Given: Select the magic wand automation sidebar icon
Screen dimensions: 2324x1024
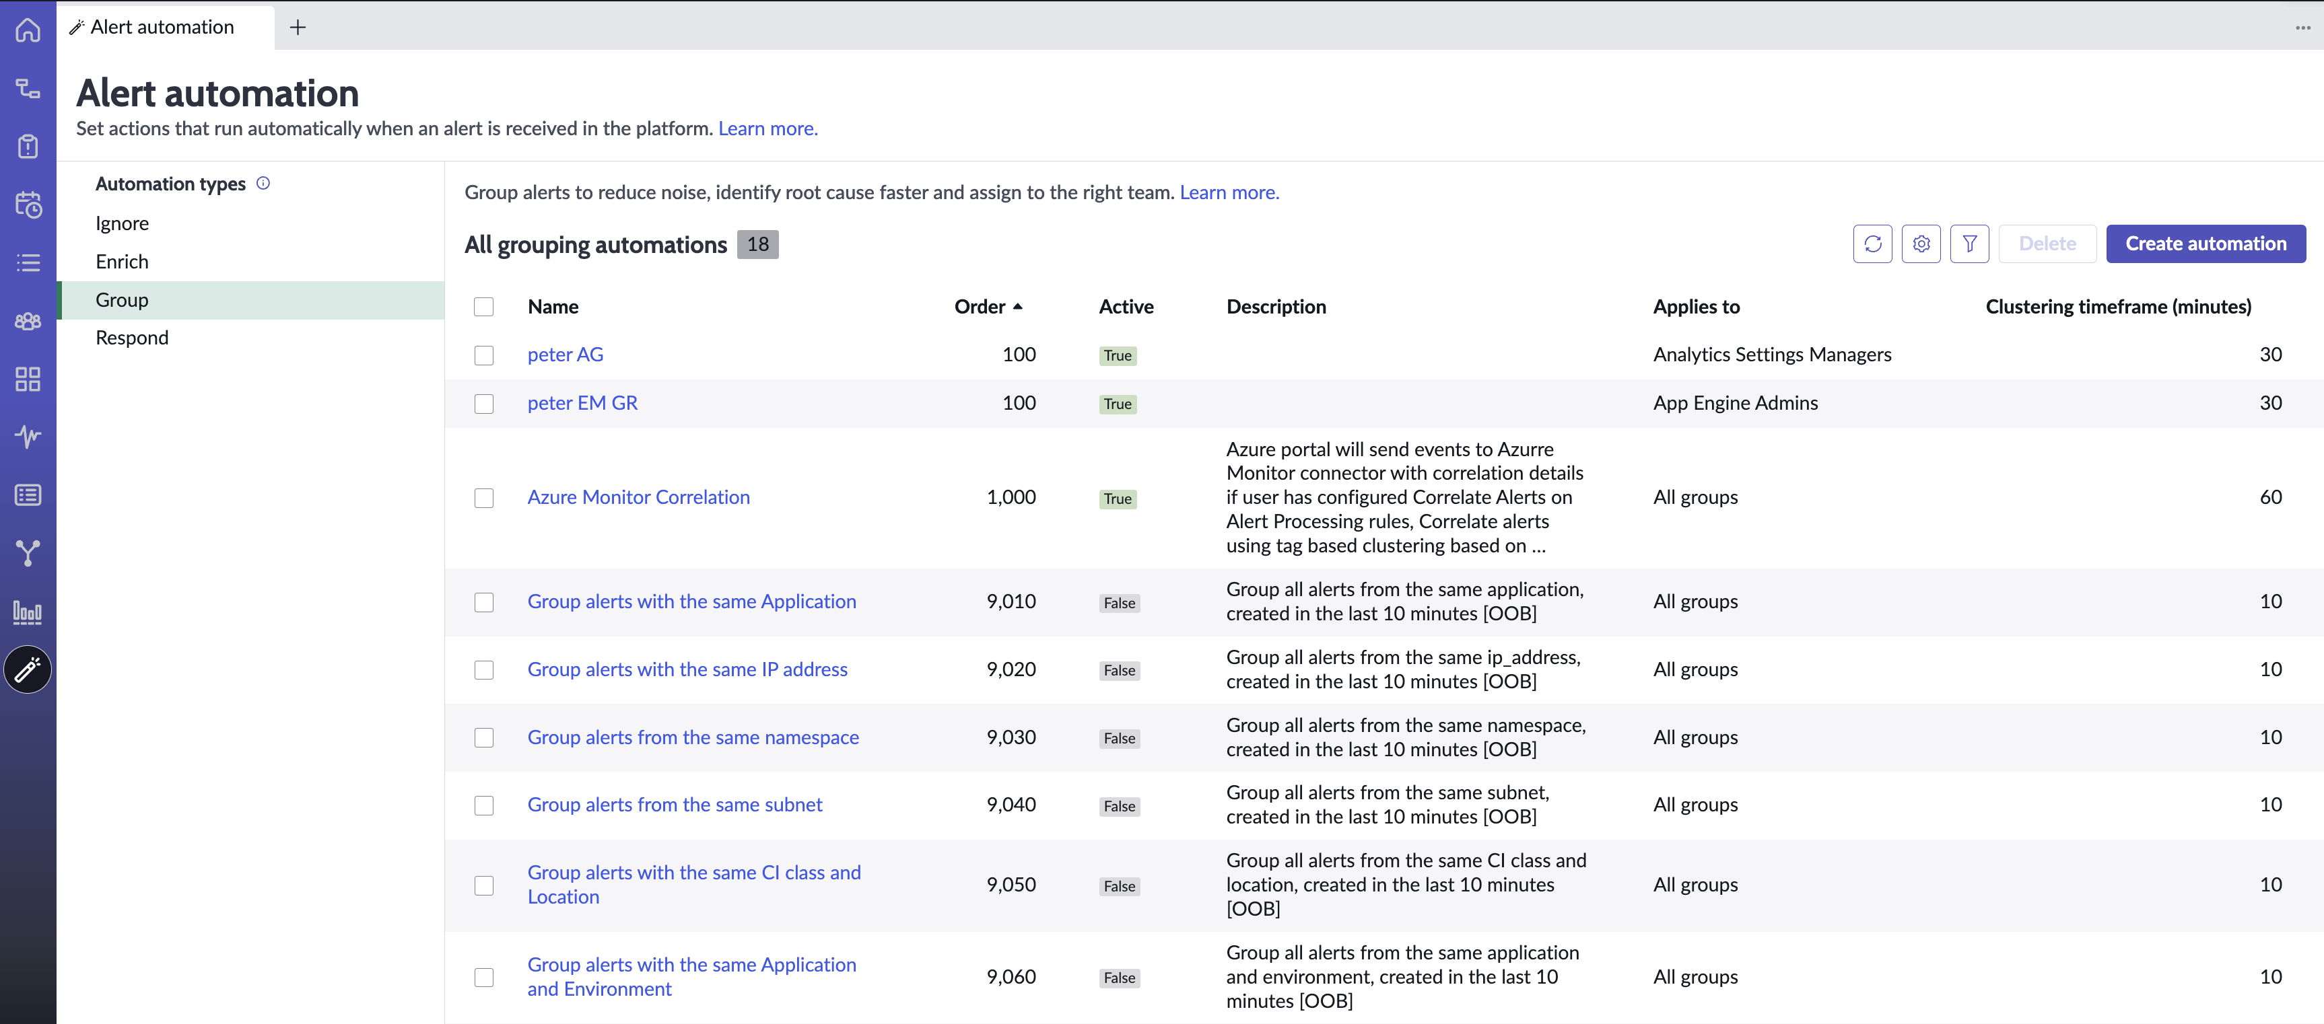Looking at the screenshot, I should coord(28,669).
